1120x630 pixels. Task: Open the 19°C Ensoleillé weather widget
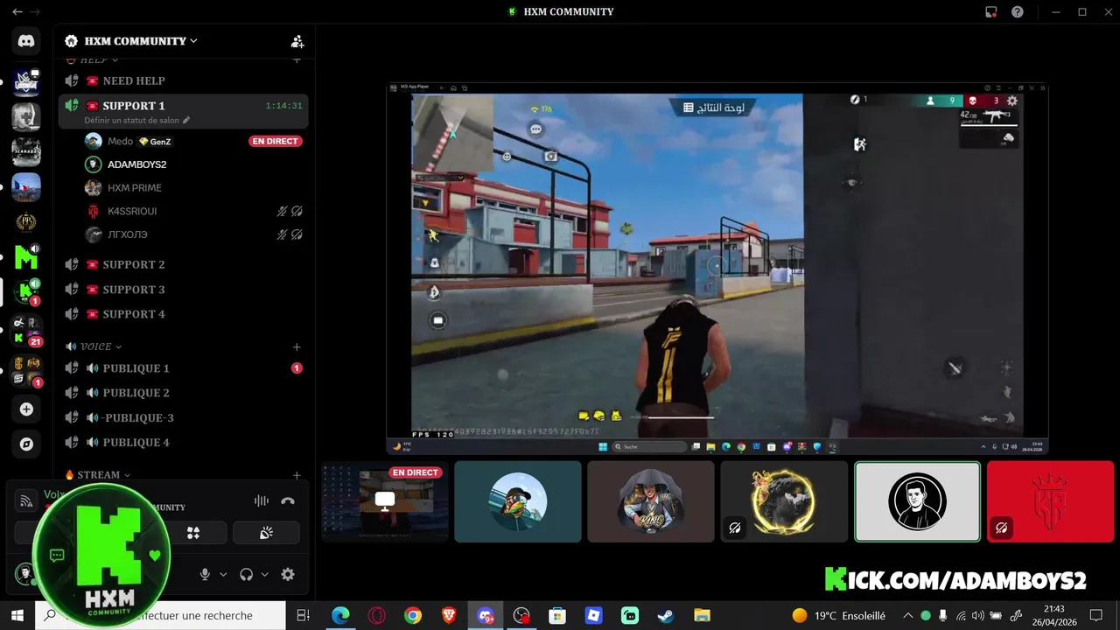click(838, 616)
